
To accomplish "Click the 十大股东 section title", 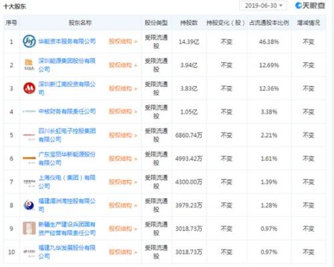I will click(x=15, y=7).
